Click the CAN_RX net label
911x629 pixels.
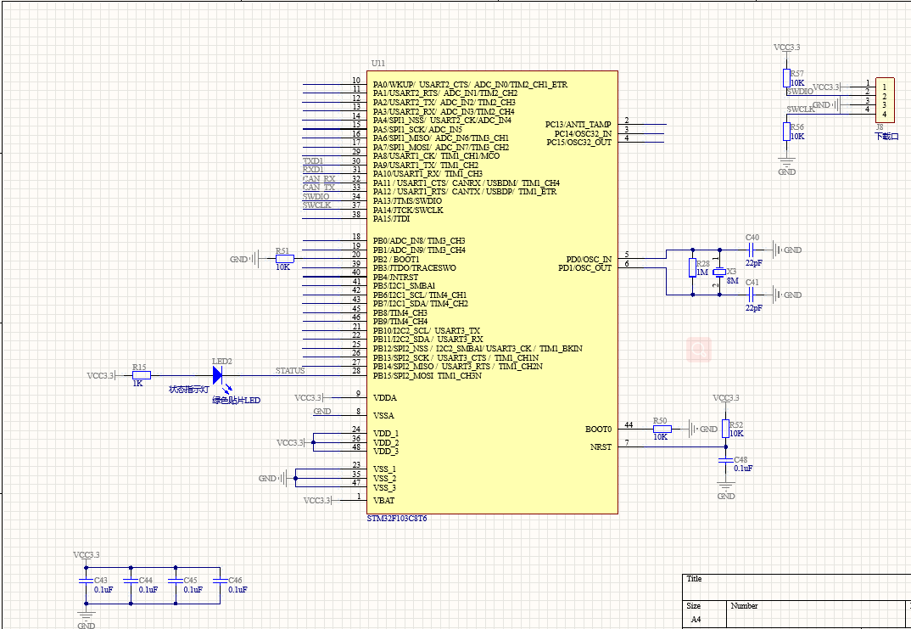[319, 178]
